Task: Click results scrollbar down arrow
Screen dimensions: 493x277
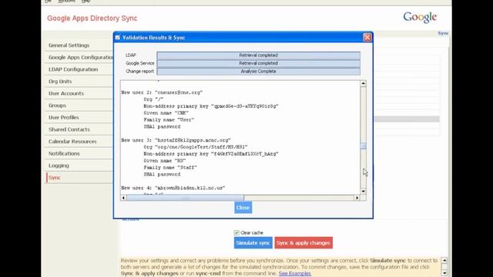Action: [x=363, y=192]
